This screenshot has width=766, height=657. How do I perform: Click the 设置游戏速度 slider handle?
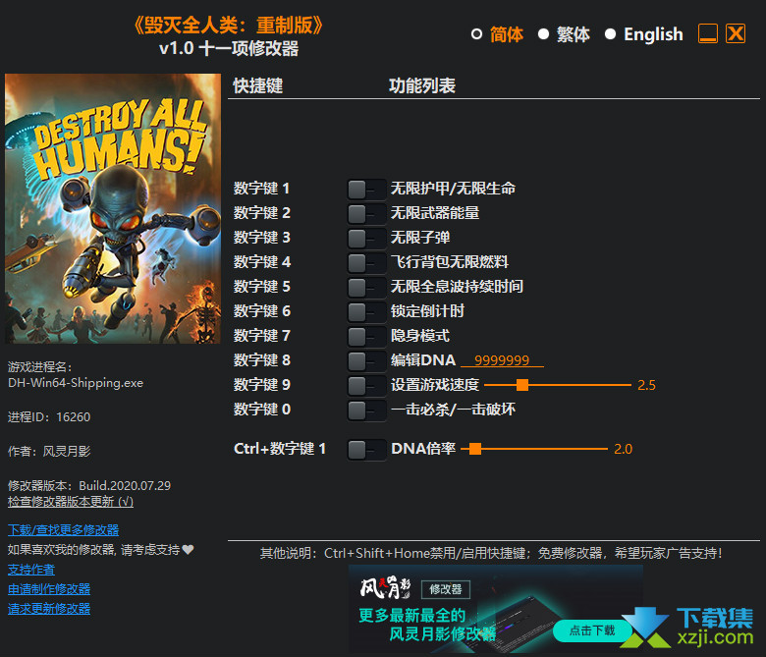(x=522, y=385)
